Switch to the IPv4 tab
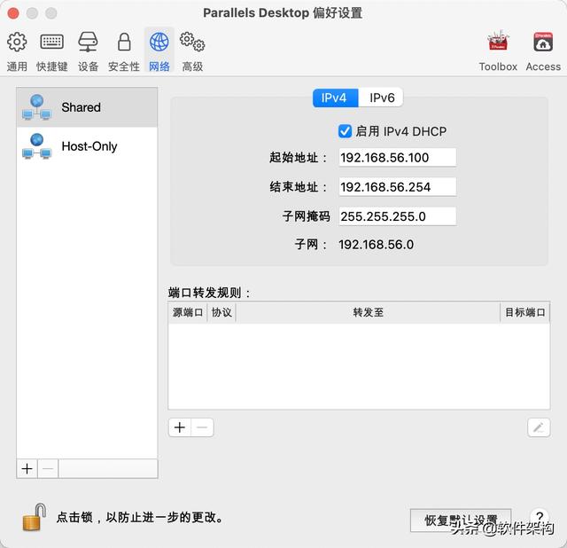567x548 pixels. click(x=335, y=98)
